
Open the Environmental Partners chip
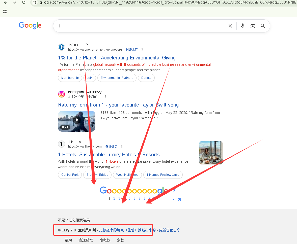click(117, 78)
